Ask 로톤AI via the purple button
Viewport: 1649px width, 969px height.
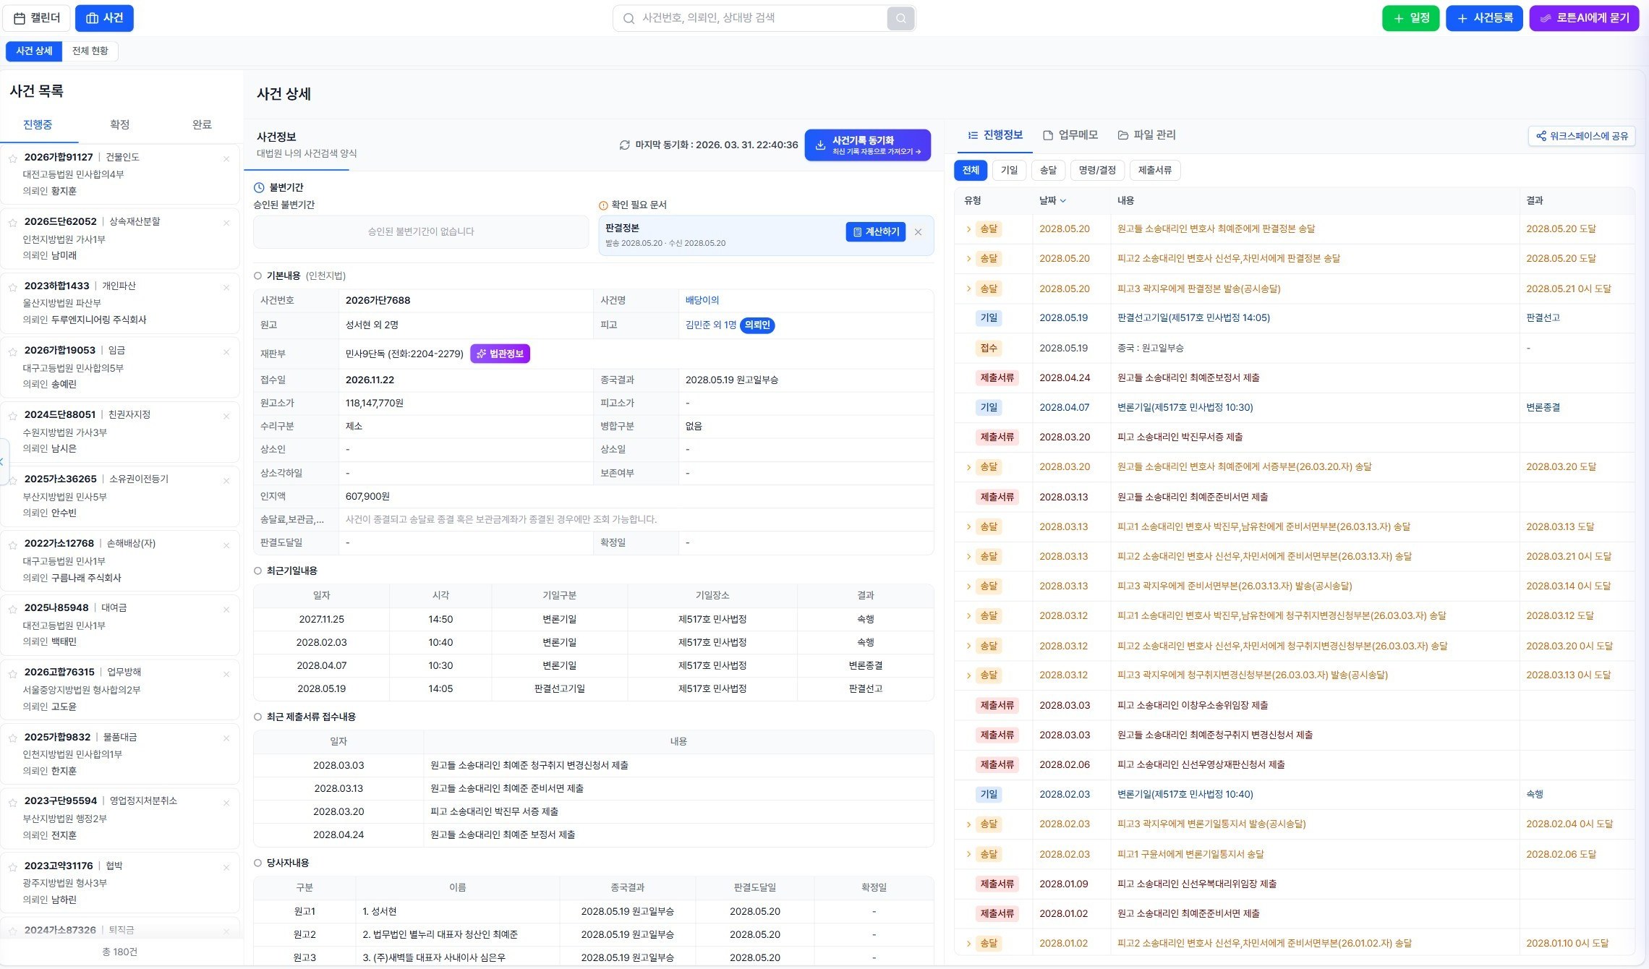(x=1584, y=18)
